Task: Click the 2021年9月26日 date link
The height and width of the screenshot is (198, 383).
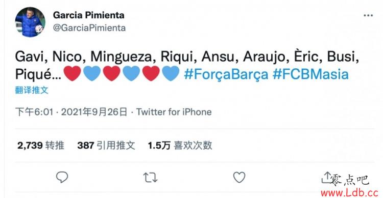Action: pyautogui.click(x=94, y=112)
